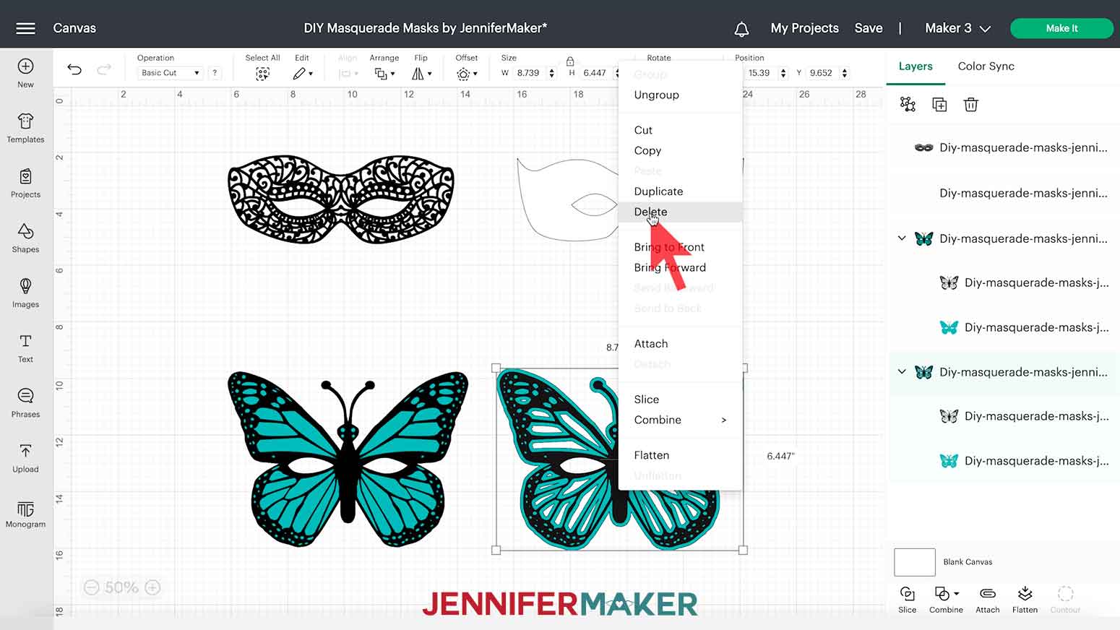
Task: Open the Combine tool at bottom panel
Action: coord(946,600)
